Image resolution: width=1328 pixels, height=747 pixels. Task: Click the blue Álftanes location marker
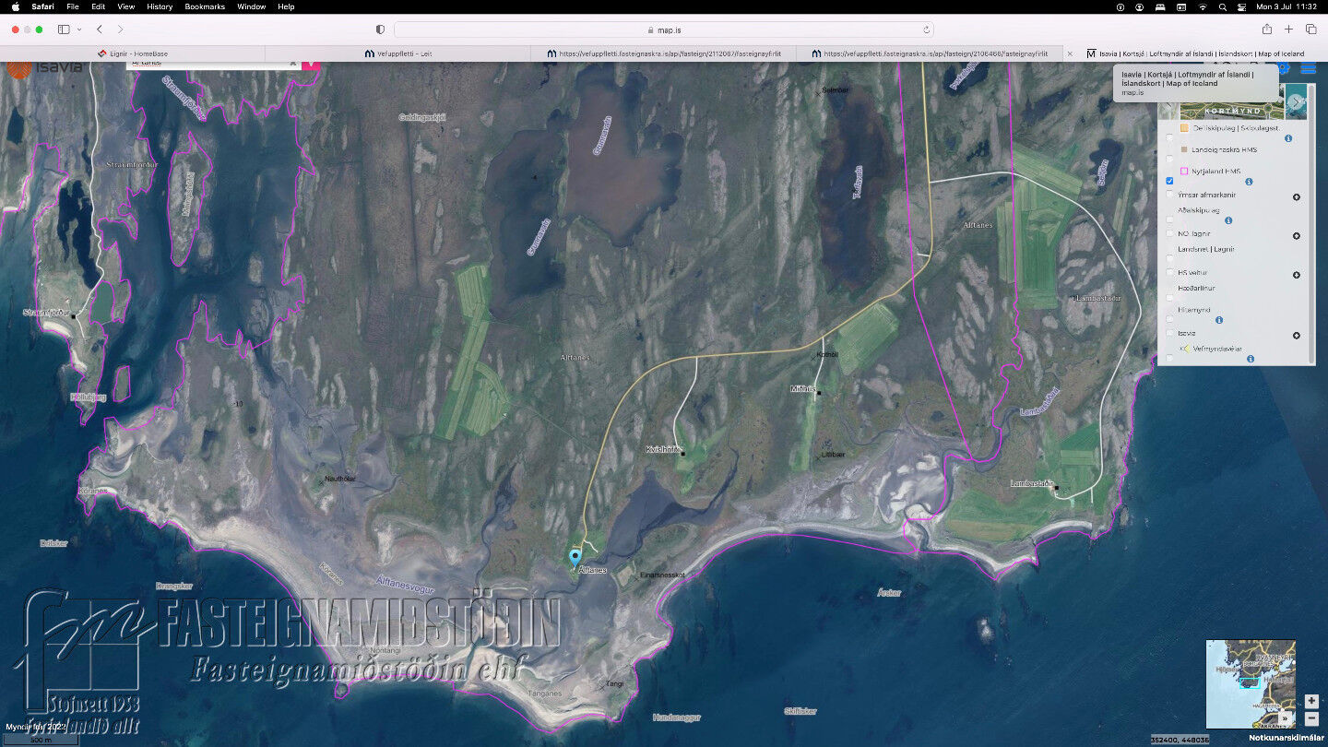pos(575,556)
